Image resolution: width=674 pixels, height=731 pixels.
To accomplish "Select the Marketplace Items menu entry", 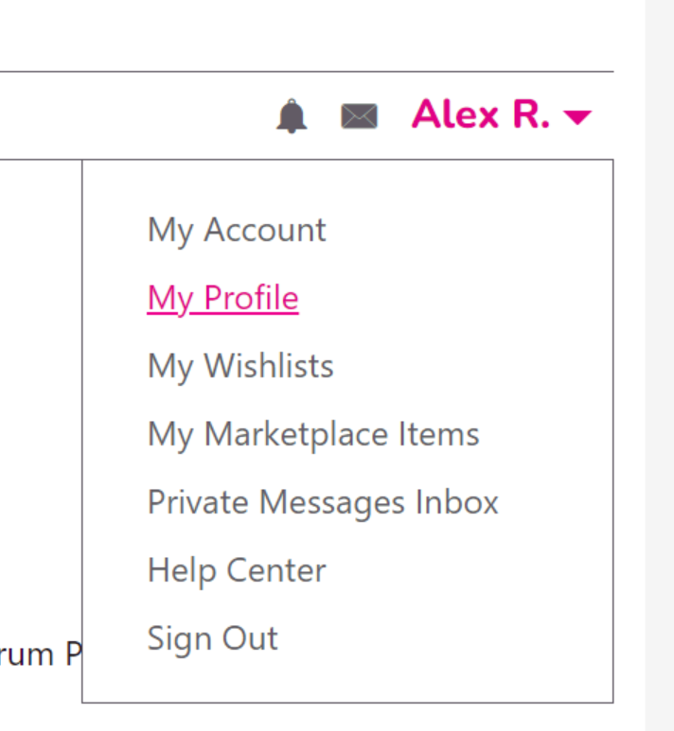I will (x=313, y=434).
